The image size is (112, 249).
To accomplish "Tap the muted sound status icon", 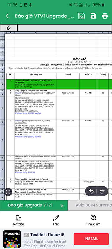I will pos(71,5).
